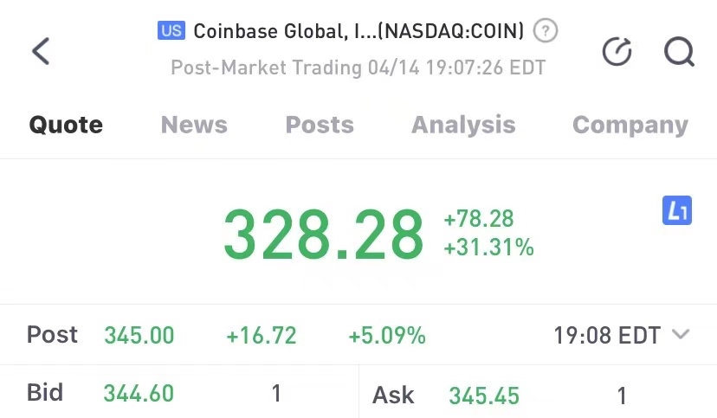Tap the post-market +5.09% change
Screen dimensions: 717x418
click(387, 336)
